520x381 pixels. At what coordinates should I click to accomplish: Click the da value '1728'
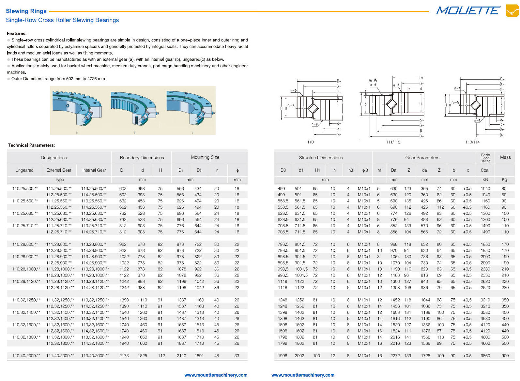(425, 356)
